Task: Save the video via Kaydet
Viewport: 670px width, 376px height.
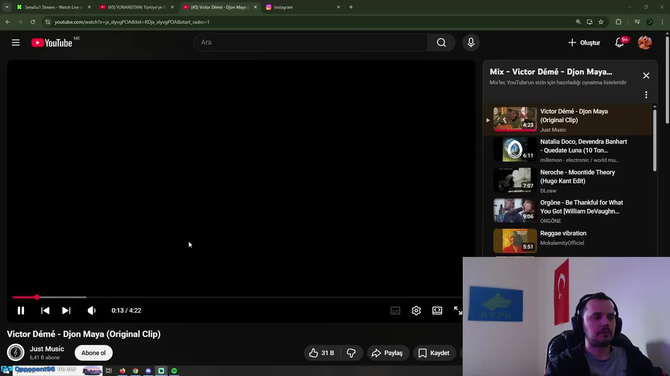Action: pos(433,353)
